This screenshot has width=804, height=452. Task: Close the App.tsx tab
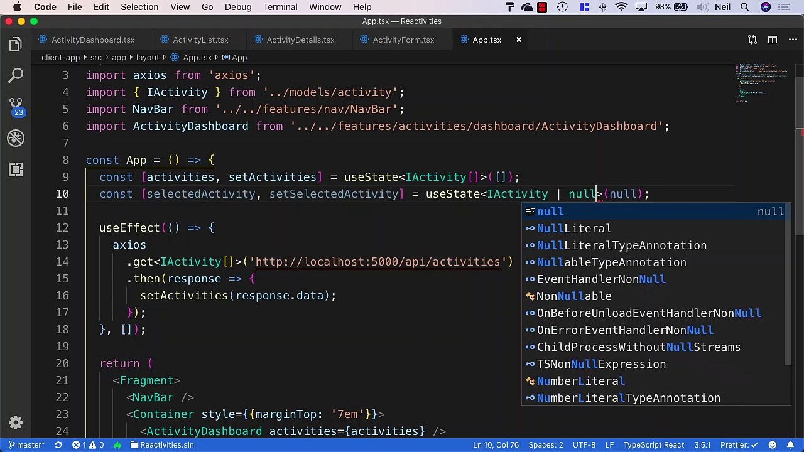[x=519, y=40]
